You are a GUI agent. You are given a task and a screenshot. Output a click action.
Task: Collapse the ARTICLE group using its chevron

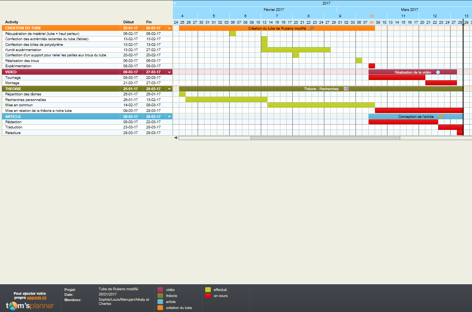pyautogui.click(x=169, y=117)
